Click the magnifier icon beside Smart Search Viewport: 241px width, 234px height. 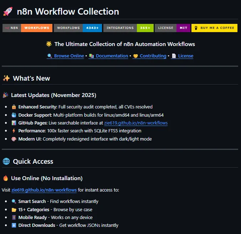[14, 201]
